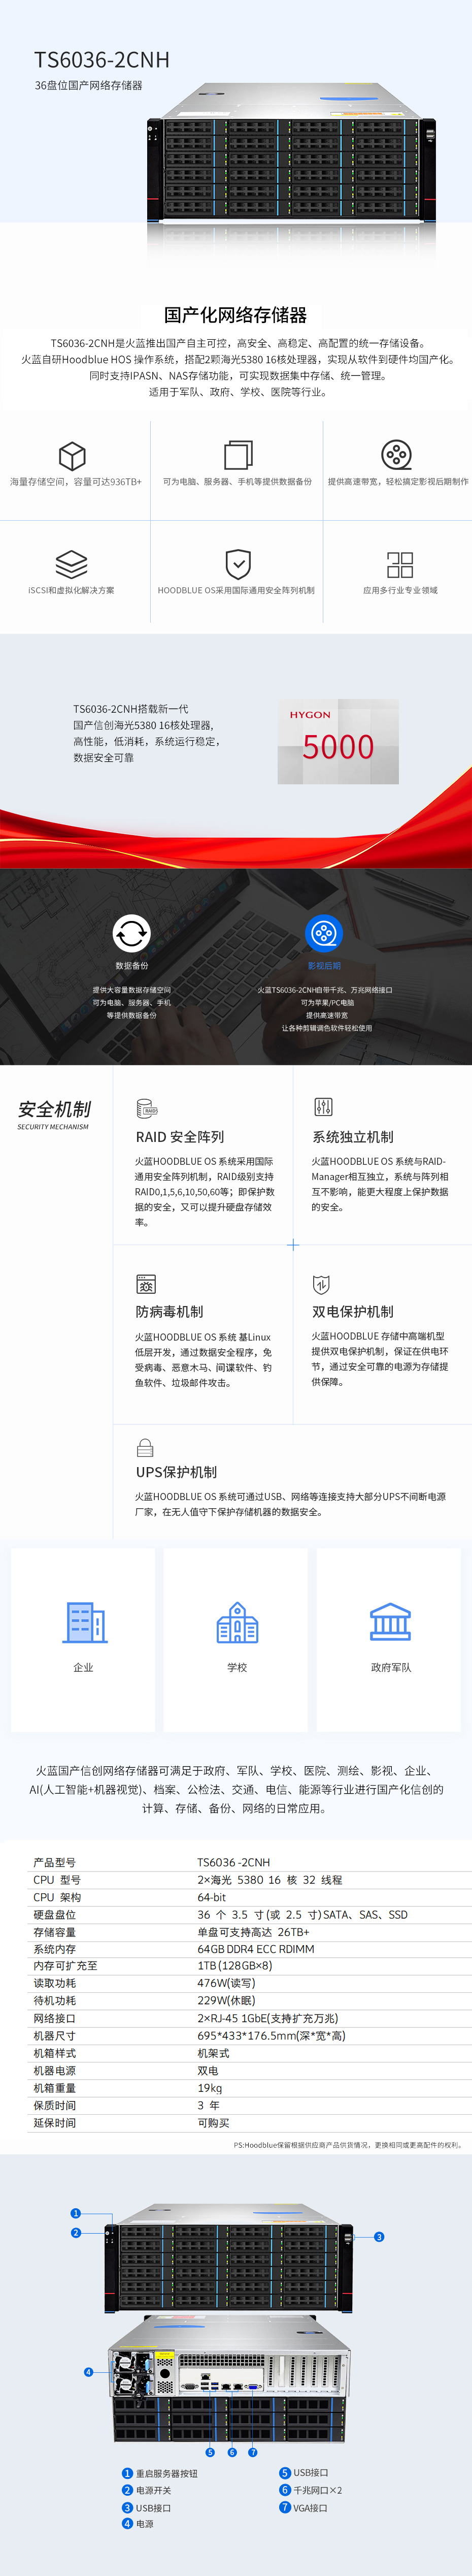
Task: Click the copy icon above 可为电脑、服务器、手机等提供数据备份
Action: (x=238, y=455)
